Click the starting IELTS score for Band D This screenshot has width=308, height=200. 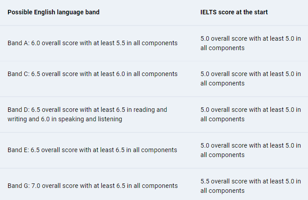[x=251, y=115]
